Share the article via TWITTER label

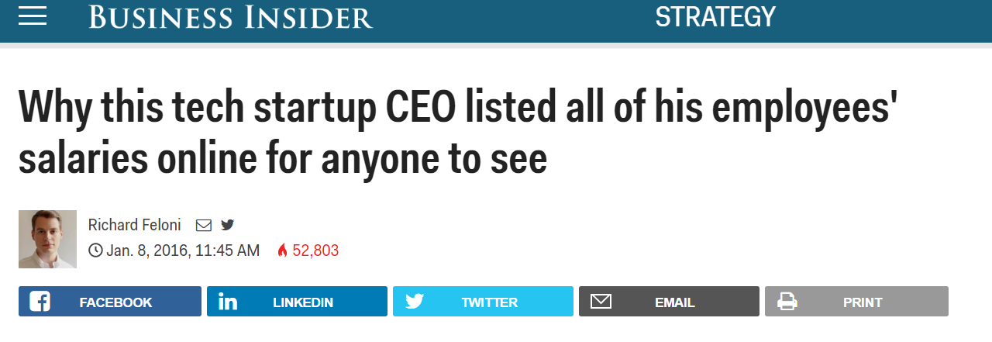(x=490, y=302)
